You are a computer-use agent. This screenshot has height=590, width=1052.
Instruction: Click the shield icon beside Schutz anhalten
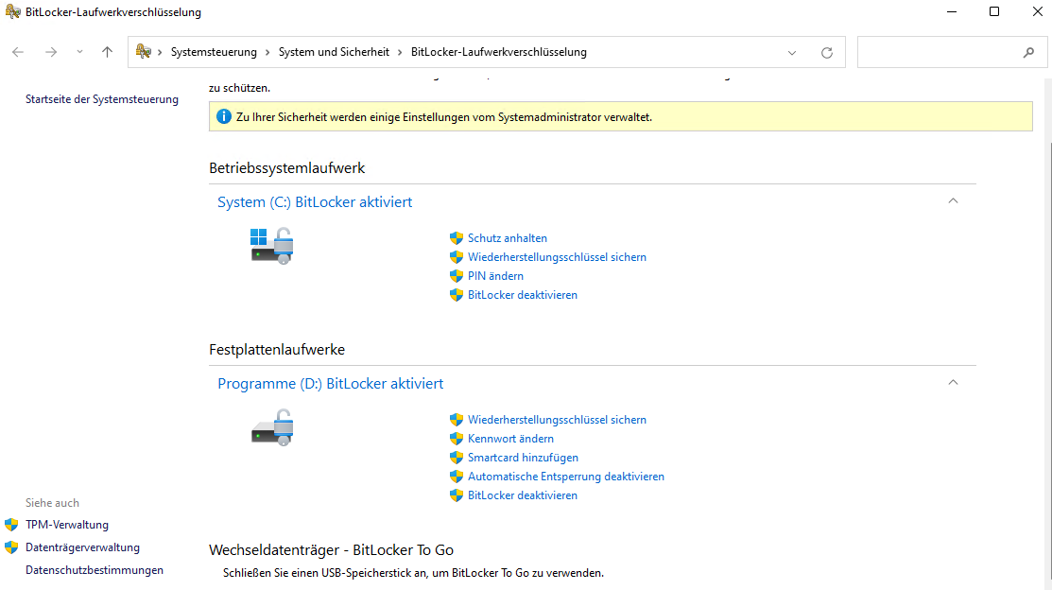(x=457, y=238)
